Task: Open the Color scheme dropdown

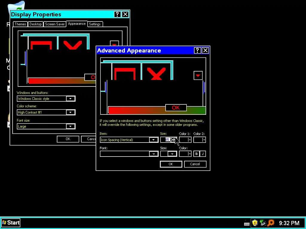Action: click(x=70, y=112)
